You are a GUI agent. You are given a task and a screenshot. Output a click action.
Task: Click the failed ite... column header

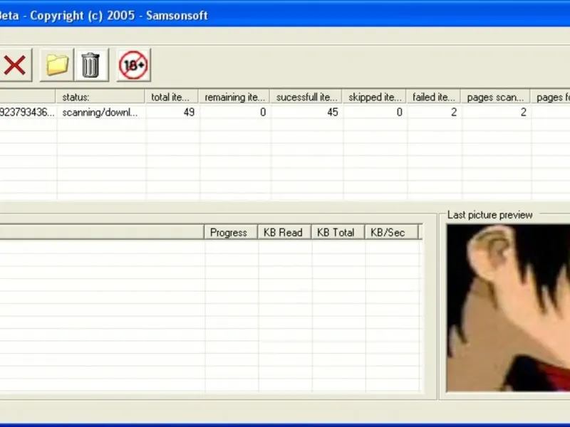[x=434, y=97]
